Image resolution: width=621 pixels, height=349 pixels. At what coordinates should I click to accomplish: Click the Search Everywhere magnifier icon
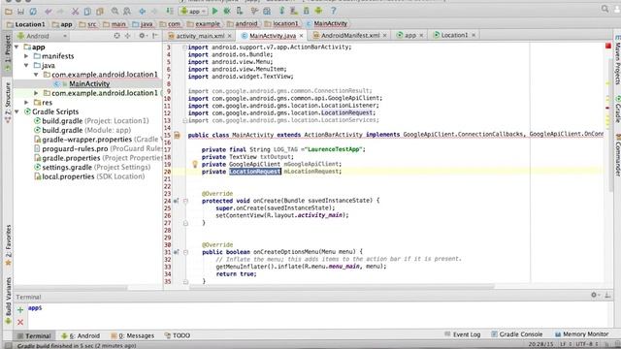pos(605,9)
